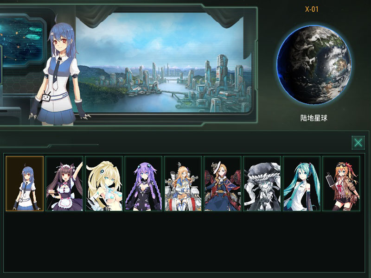371x278 pixels.
Task: Pick the monochrome white-haired creature portrait
Action: [262, 183]
